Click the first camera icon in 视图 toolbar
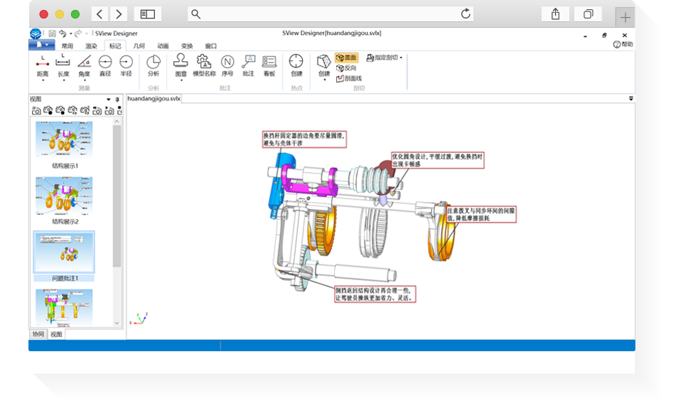 [36, 110]
